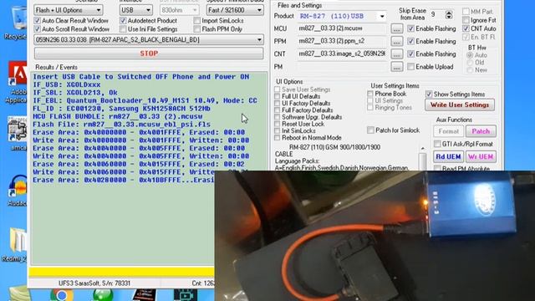Click the MCU file path field

pyautogui.click(x=342, y=28)
